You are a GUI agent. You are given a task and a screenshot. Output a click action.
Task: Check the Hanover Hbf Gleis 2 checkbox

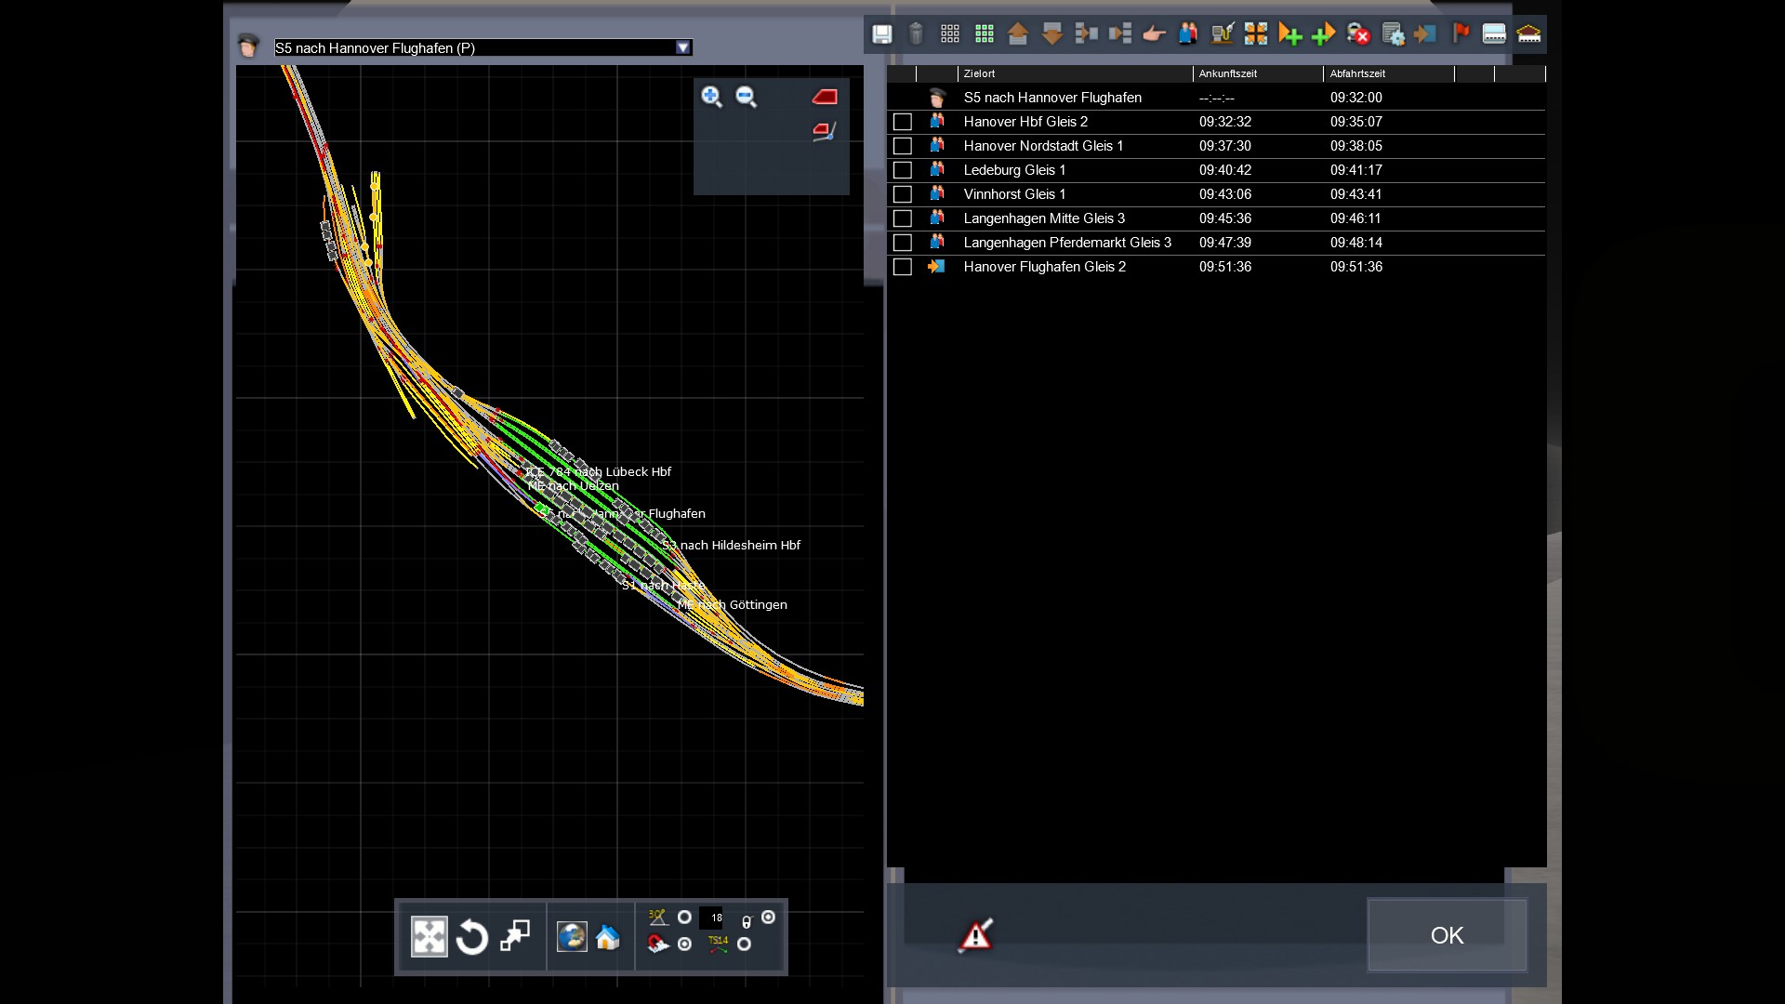pos(902,122)
